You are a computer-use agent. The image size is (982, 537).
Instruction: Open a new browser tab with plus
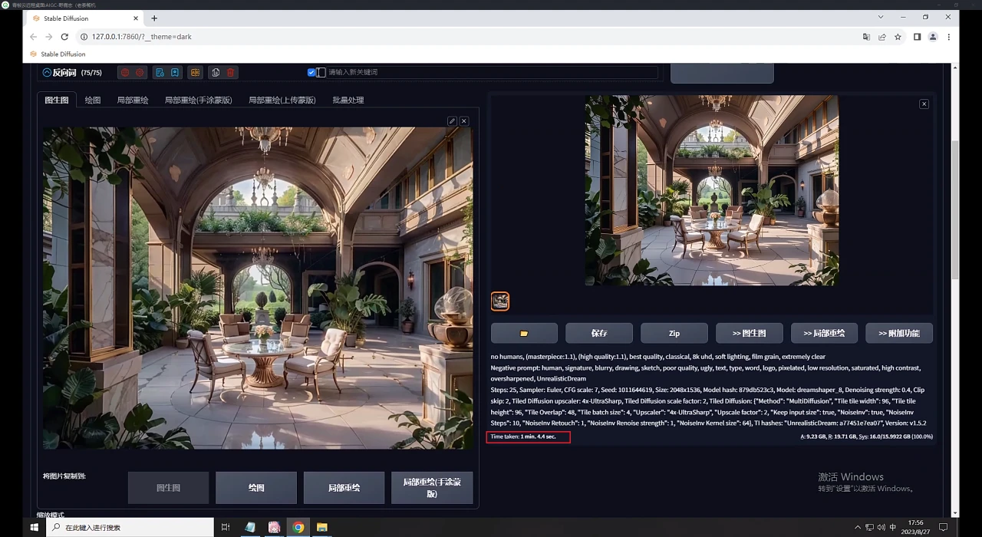[154, 18]
